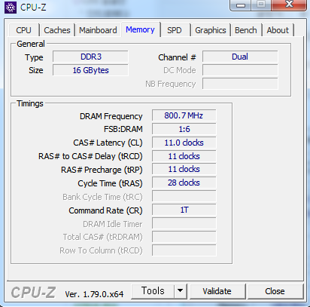310x307 pixels.
Task: Click the 11.0 clocks CAS Latency value
Action: pos(184,143)
